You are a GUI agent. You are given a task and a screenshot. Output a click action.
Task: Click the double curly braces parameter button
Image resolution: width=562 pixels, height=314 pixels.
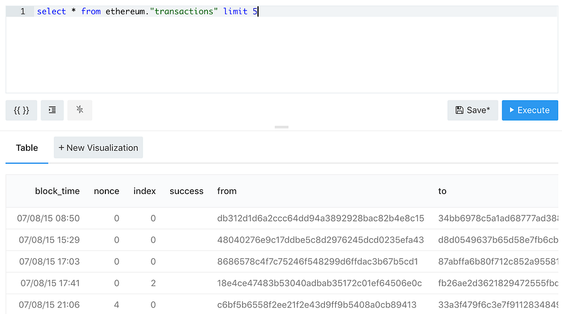21,110
